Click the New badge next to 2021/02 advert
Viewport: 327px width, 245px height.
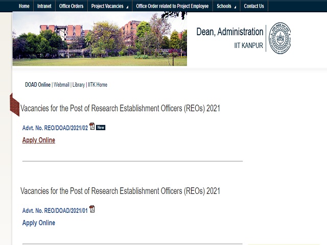click(x=101, y=128)
